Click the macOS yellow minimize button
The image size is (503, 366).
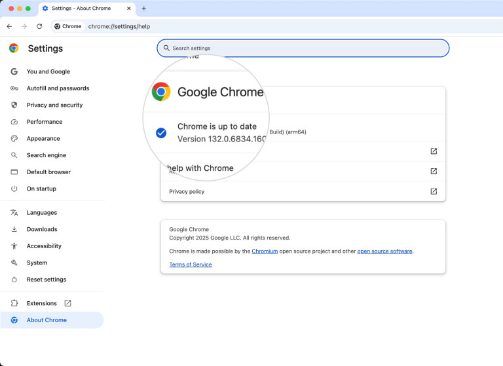pos(20,9)
